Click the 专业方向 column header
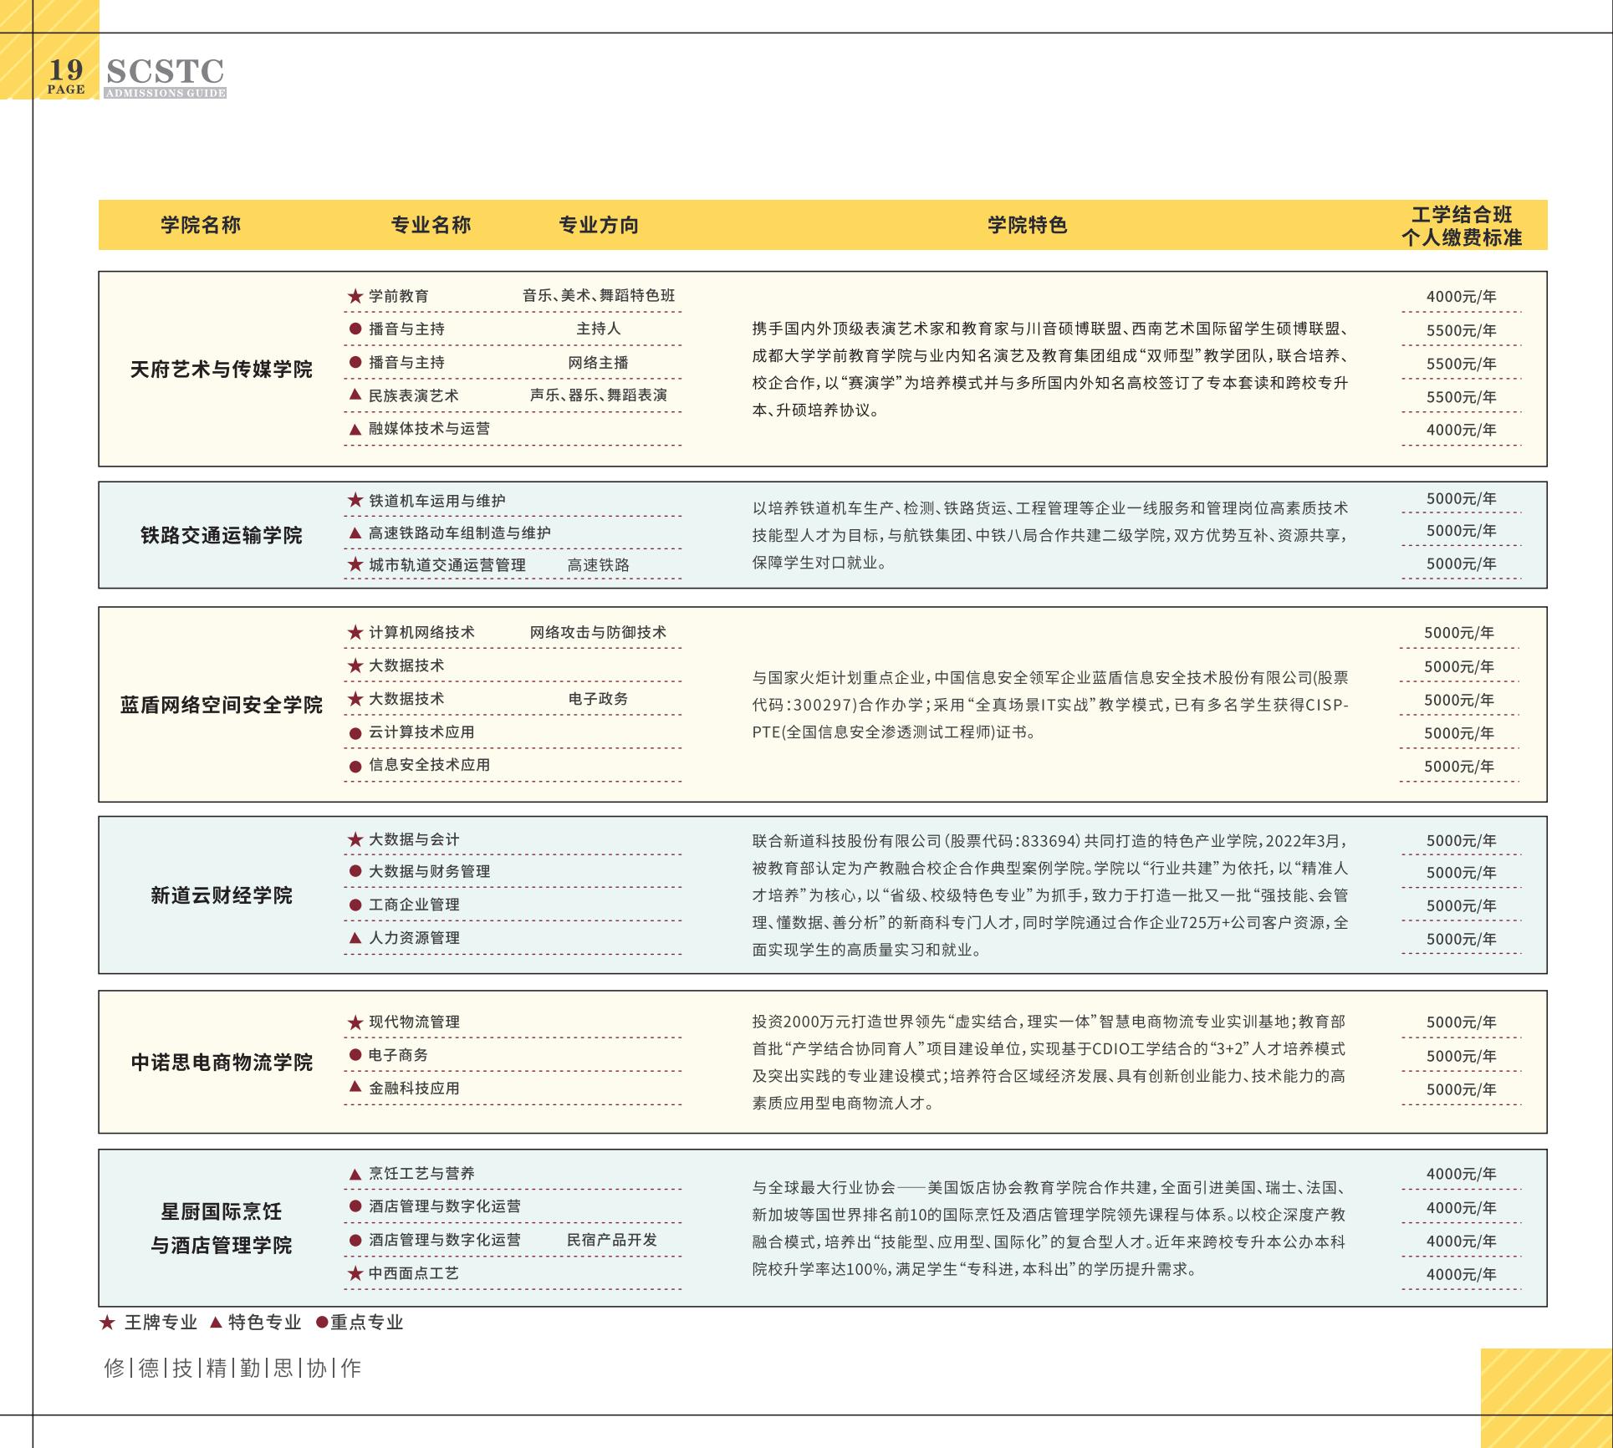 pyautogui.click(x=599, y=225)
